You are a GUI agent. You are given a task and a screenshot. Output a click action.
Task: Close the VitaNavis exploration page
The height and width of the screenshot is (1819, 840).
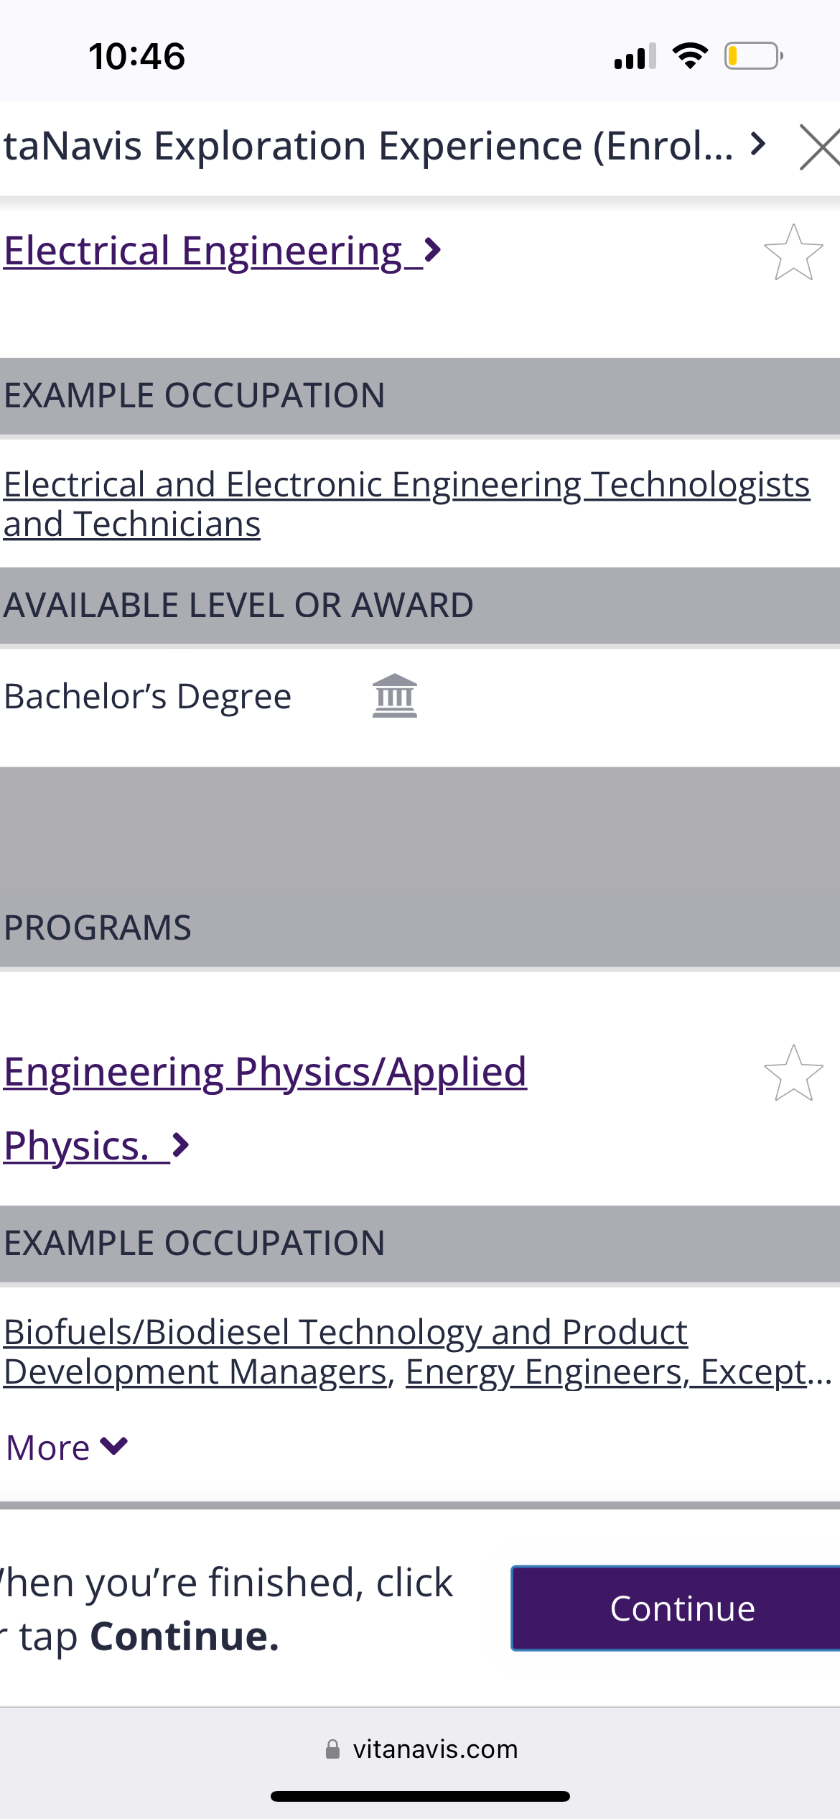point(820,147)
